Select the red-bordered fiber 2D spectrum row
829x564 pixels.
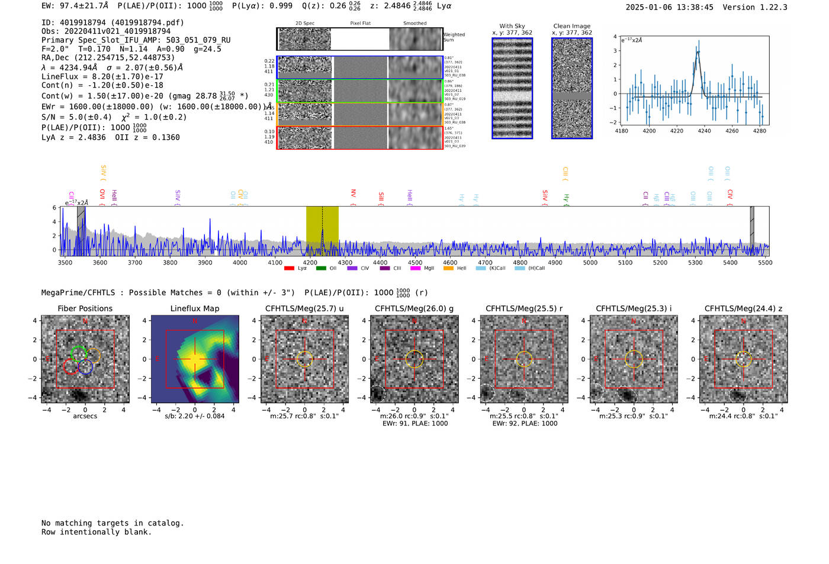360,137
